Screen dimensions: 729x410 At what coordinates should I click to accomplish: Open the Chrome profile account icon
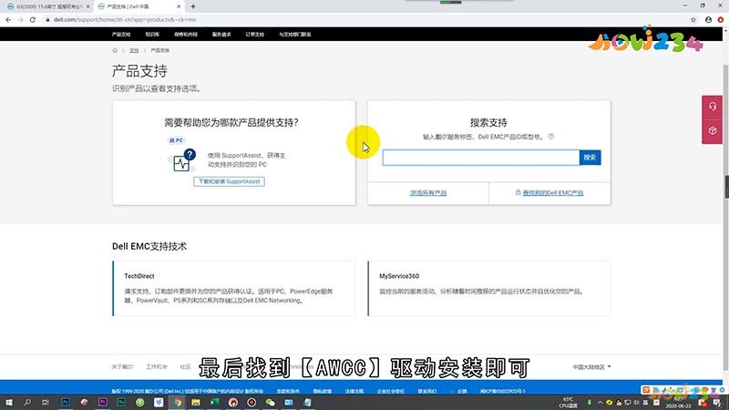[708, 19]
